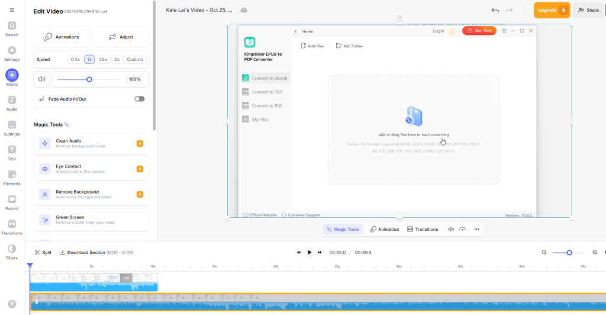Screen dimensions: 606x315
Task: Undo the last action
Action: 495,11
